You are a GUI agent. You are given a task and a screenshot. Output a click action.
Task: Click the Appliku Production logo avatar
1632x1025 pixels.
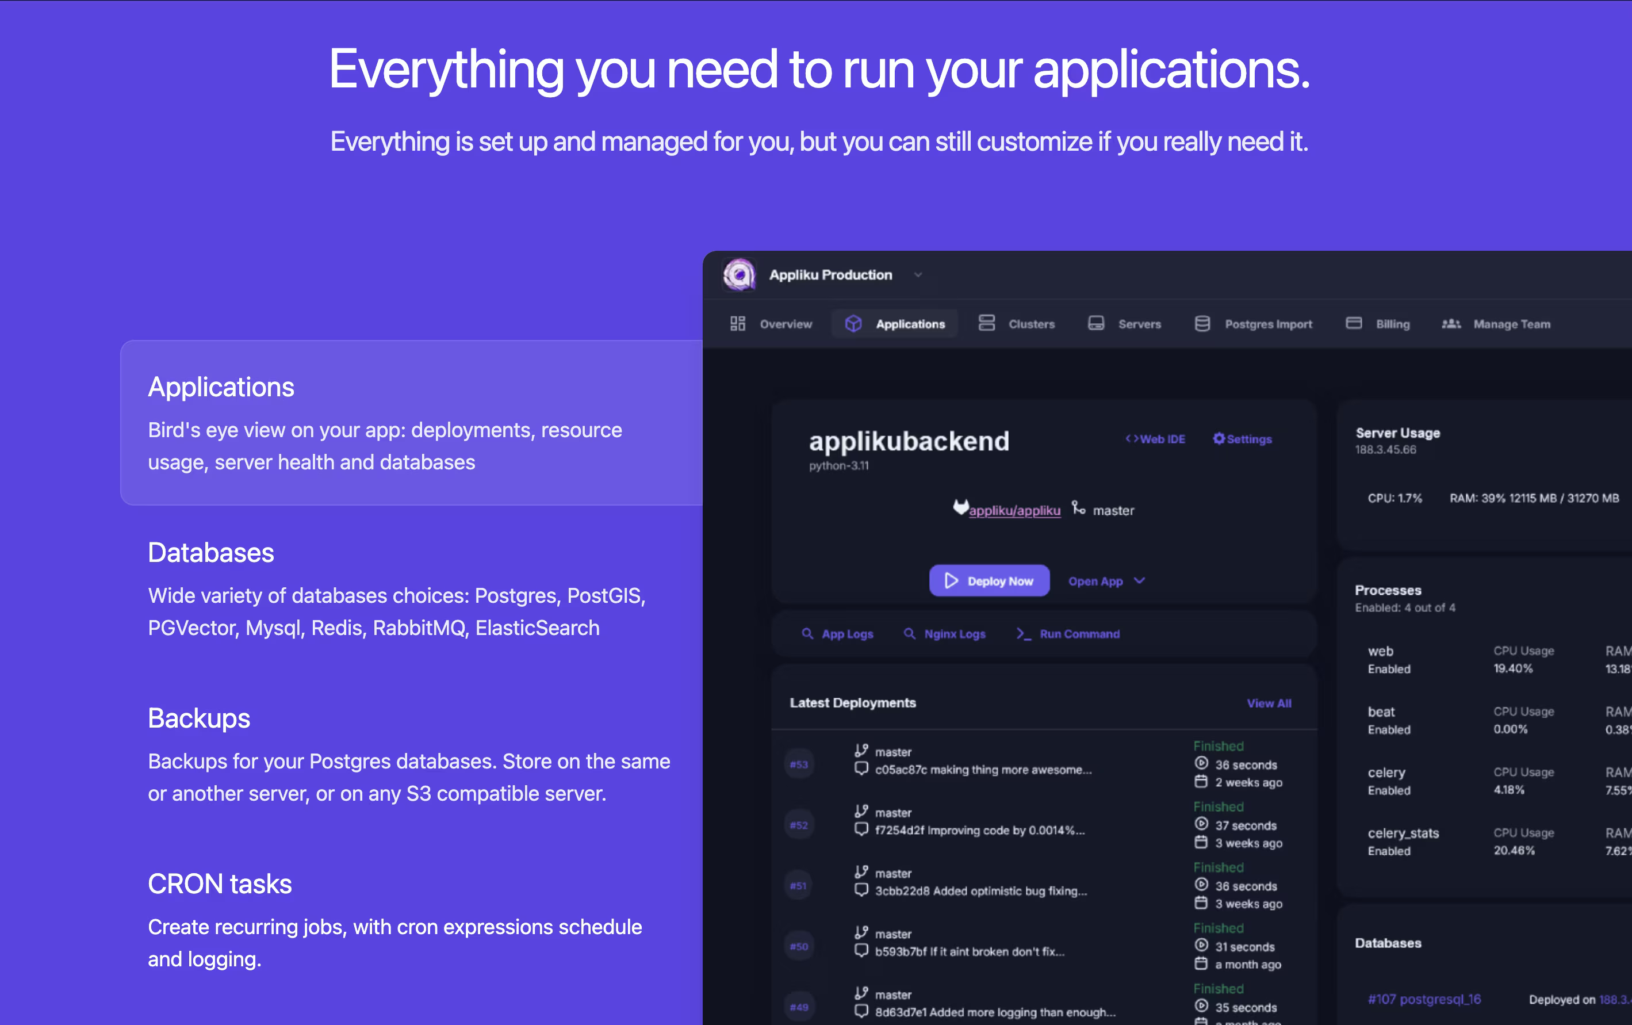(x=739, y=274)
